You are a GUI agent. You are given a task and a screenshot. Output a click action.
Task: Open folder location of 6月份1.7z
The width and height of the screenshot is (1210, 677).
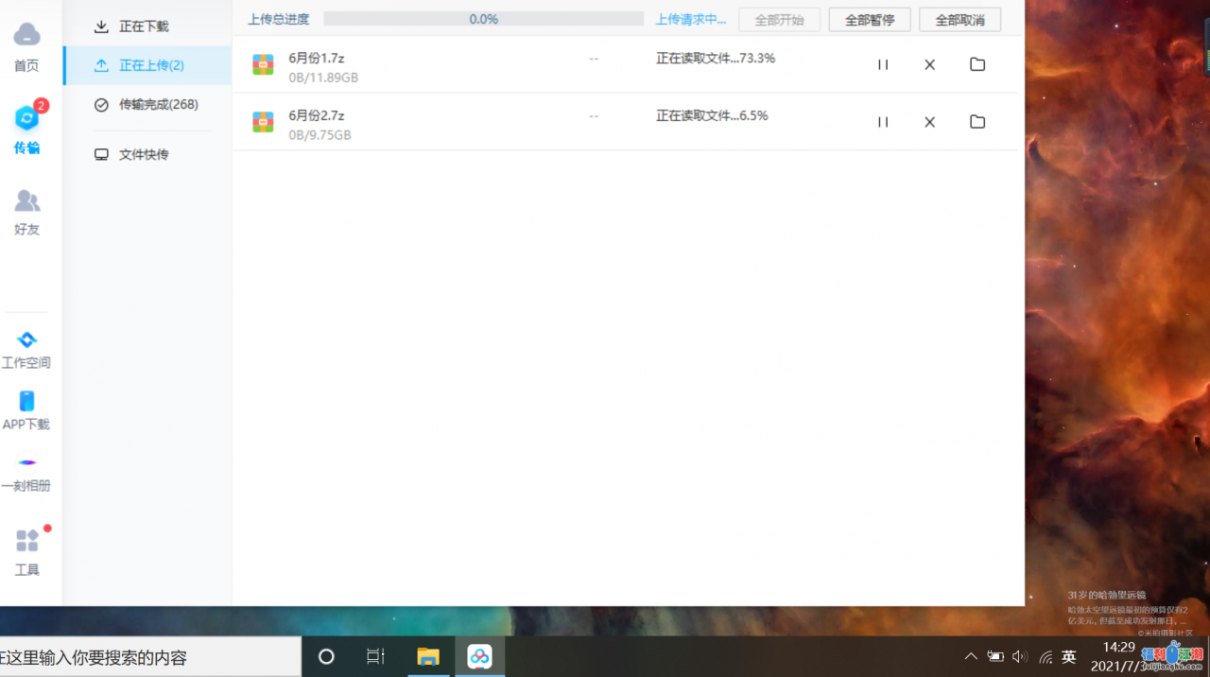click(977, 63)
